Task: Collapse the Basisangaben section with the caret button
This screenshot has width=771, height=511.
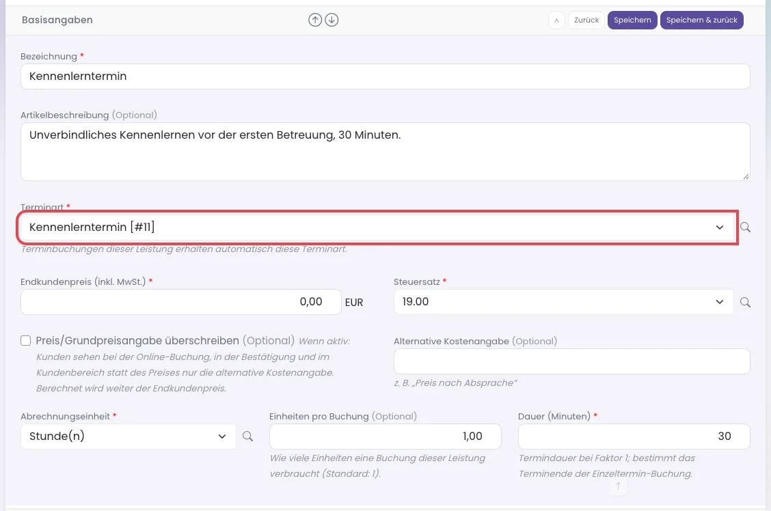Action: 556,20
